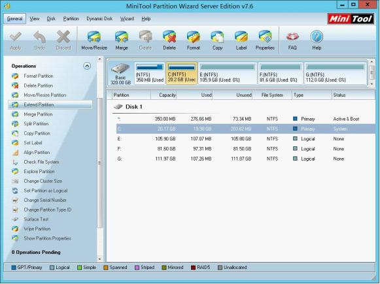Select the F:(NTFS) 81.6 GB partition block
This screenshot has width=380, height=284.
click(281, 74)
